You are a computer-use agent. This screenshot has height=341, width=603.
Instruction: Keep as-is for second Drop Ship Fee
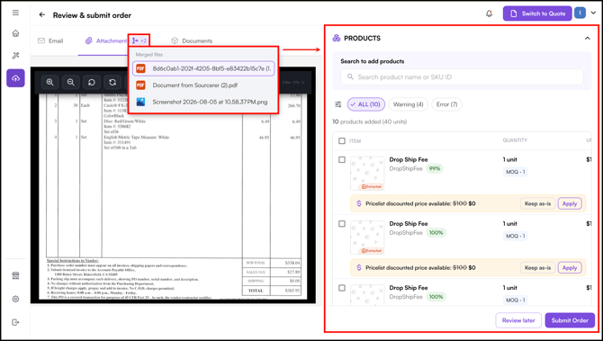click(537, 268)
